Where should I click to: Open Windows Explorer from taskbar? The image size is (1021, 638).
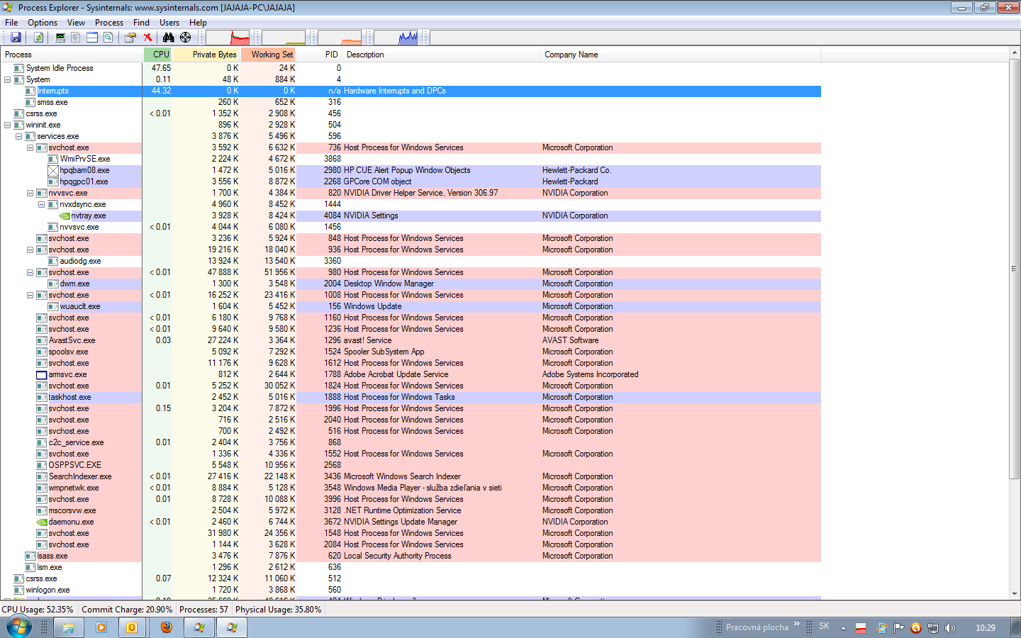(x=69, y=627)
